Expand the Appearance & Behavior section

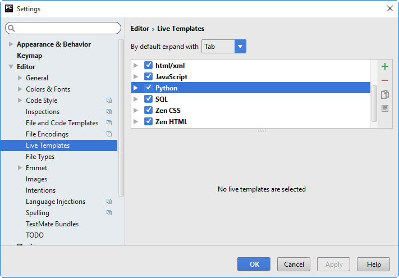pos(11,44)
